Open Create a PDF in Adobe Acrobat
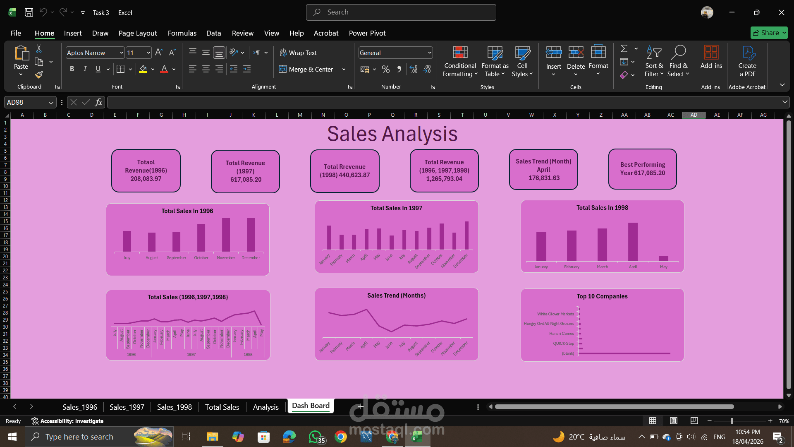794x447 pixels. [747, 61]
